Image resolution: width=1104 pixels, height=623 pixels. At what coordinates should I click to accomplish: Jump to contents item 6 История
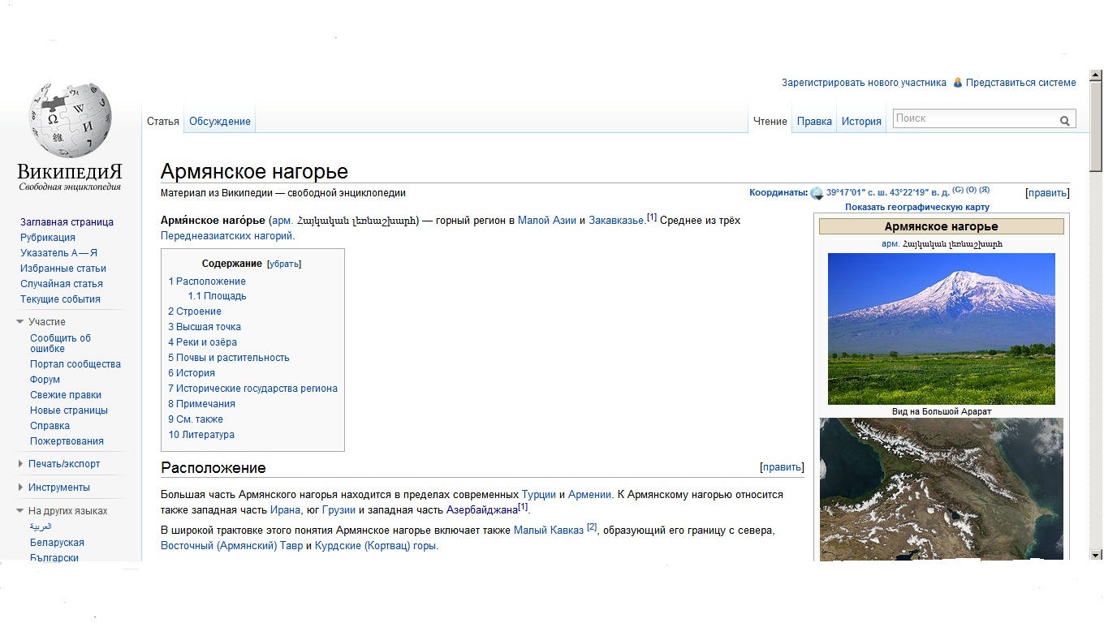coord(192,373)
